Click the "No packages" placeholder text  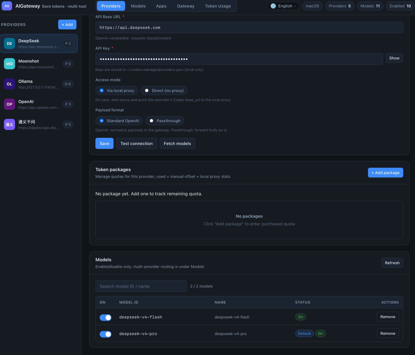[249, 216]
